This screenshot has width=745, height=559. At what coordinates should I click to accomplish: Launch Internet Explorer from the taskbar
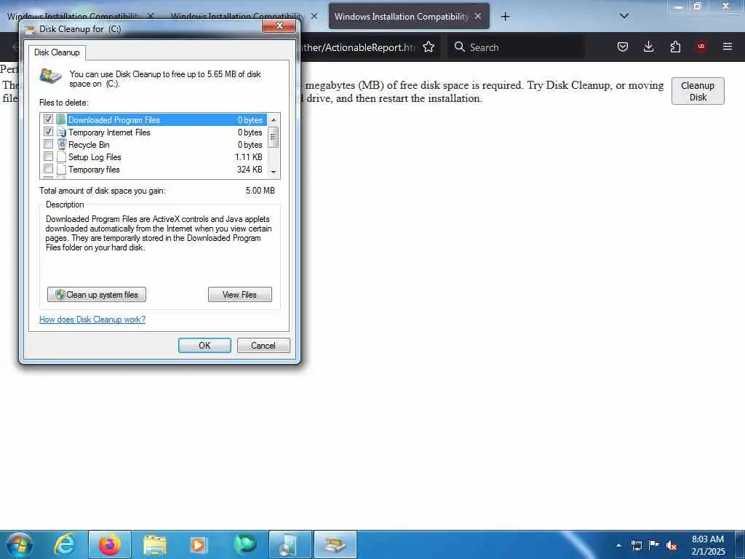click(65, 544)
